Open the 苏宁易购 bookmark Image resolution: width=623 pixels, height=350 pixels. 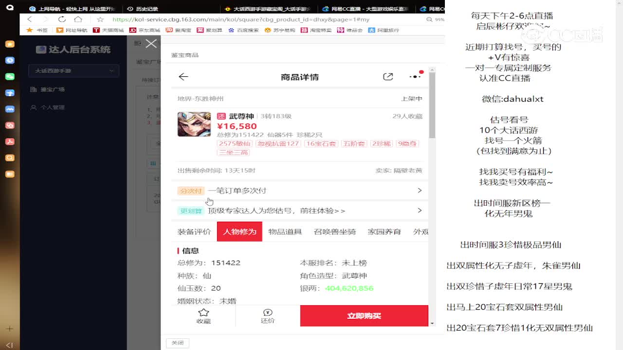click(280, 30)
